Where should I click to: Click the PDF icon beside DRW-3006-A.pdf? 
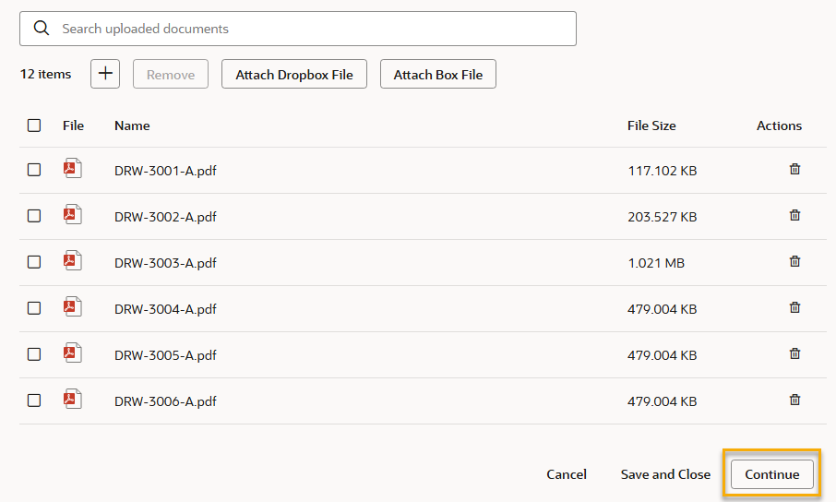click(72, 400)
